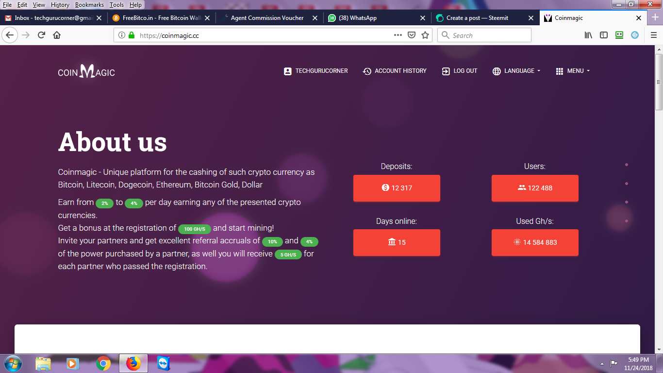Image resolution: width=663 pixels, height=373 pixels.
Task: Open the Windows Start menu
Action: [x=12, y=363]
